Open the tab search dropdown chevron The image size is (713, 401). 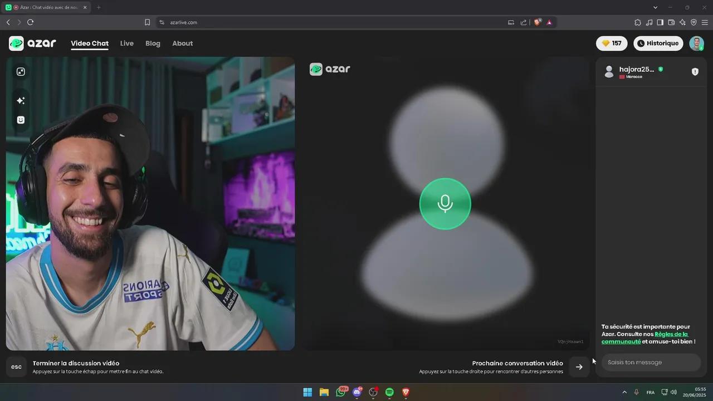[x=655, y=7]
